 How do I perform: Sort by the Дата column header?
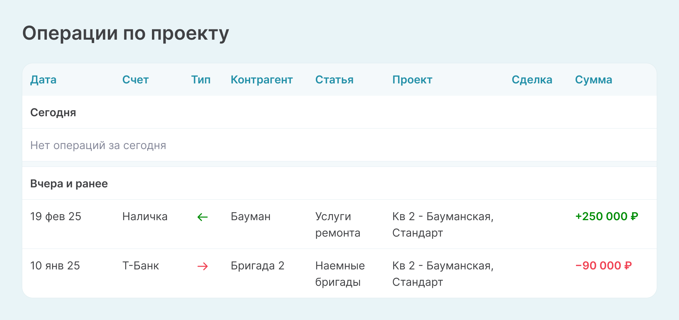pos(43,80)
